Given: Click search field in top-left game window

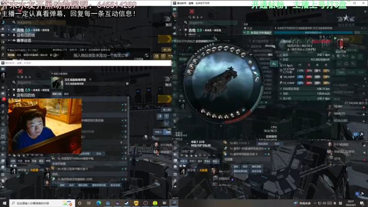Looking at the screenshot, I should click(41, 22).
